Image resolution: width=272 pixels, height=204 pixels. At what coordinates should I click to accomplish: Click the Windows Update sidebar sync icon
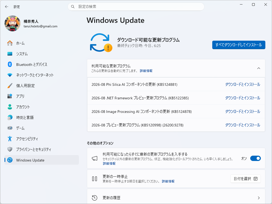(x=10, y=160)
